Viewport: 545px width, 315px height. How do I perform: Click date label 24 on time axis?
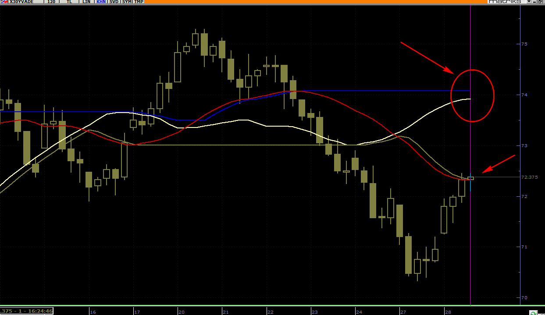359,312
